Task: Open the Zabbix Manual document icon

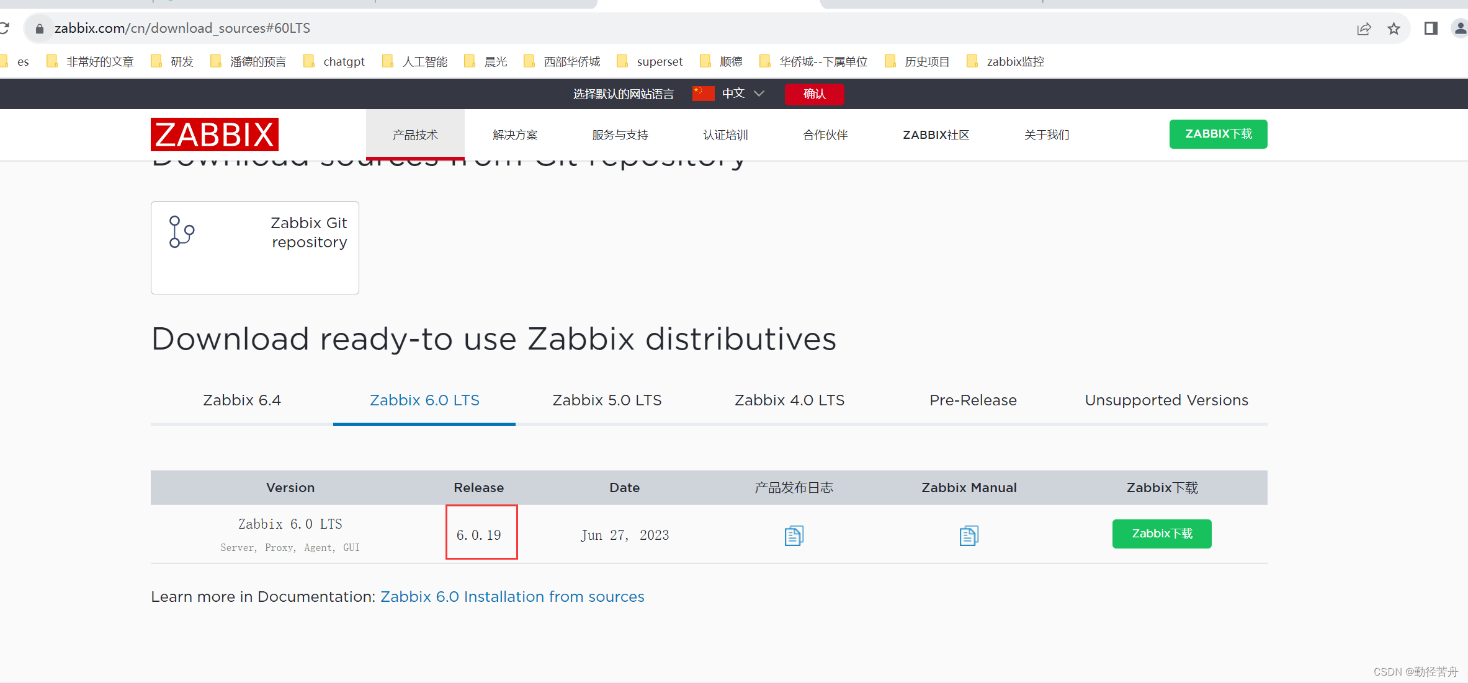Action: point(969,535)
